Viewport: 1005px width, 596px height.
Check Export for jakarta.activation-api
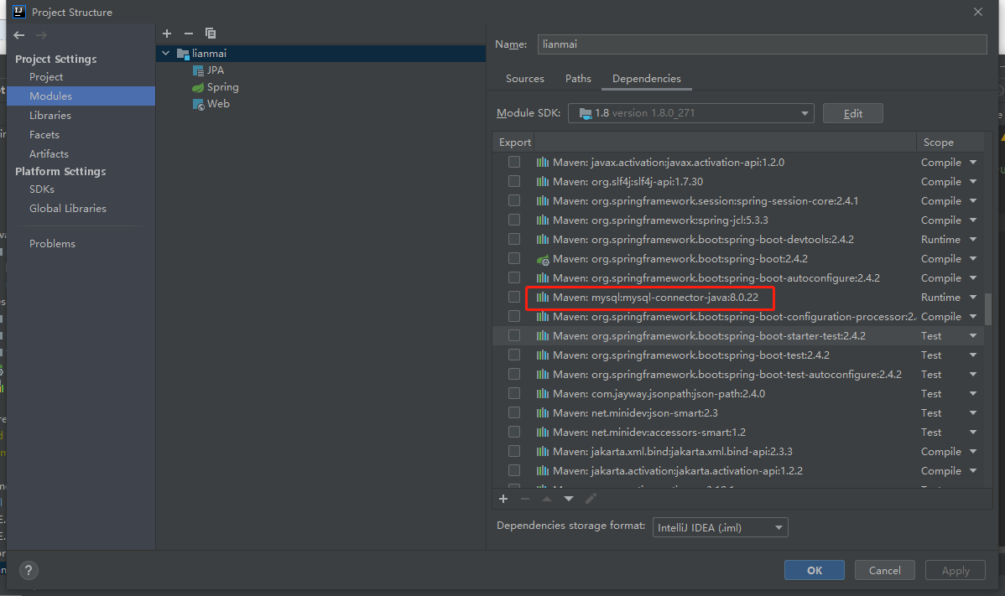click(x=514, y=470)
